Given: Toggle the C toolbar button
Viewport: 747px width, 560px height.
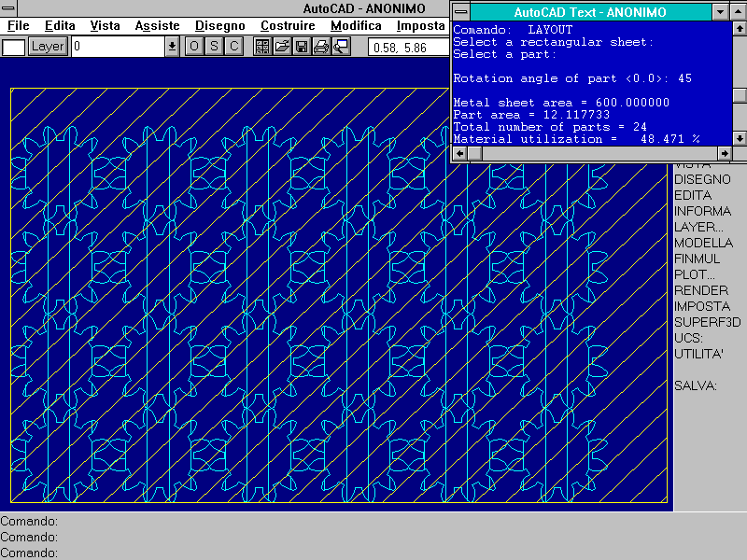Looking at the screenshot, I should click(234, 47).
